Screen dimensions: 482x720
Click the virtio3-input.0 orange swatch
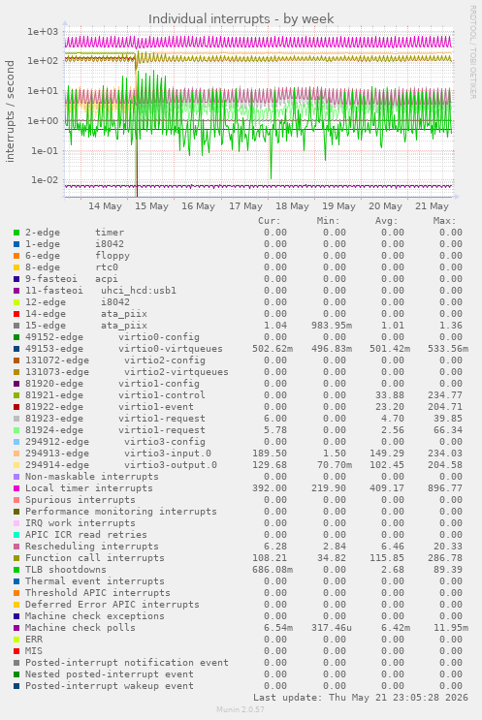click(x=16, y=454)
